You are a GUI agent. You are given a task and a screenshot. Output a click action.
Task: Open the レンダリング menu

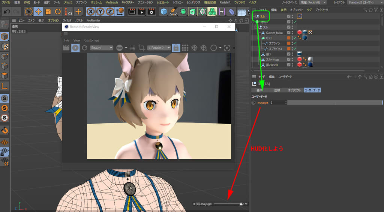tap(193, 2)
